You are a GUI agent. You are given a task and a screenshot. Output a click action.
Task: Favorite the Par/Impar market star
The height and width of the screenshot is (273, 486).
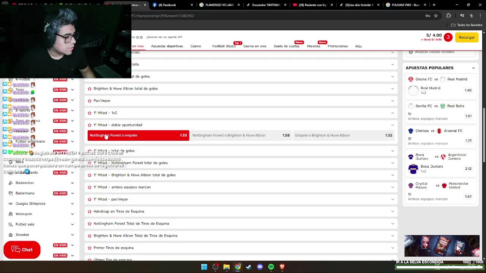[90, 101]
